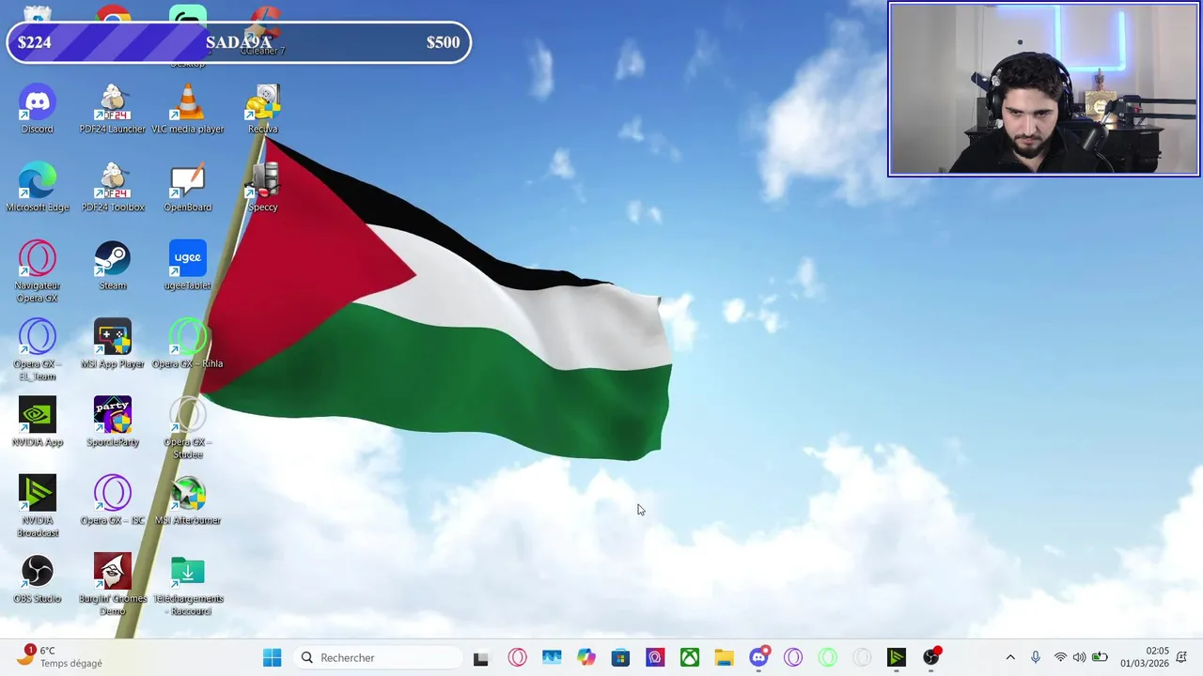
Task: Open Copilot from the taskbar
Action: pos(586,657)
